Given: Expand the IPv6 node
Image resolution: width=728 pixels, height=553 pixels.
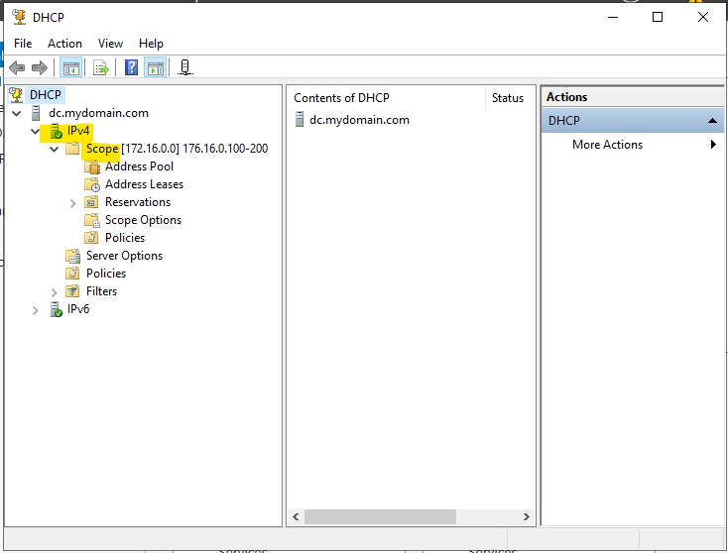Looking at the screenshot, I should (x=36, y=309).
